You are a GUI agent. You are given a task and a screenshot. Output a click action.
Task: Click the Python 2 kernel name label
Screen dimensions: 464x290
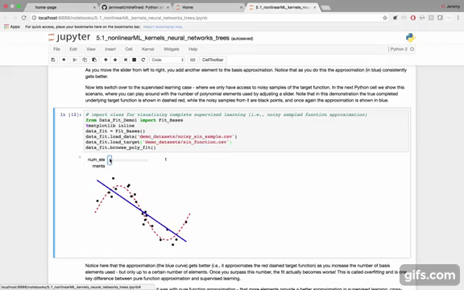tap(399, 49)
